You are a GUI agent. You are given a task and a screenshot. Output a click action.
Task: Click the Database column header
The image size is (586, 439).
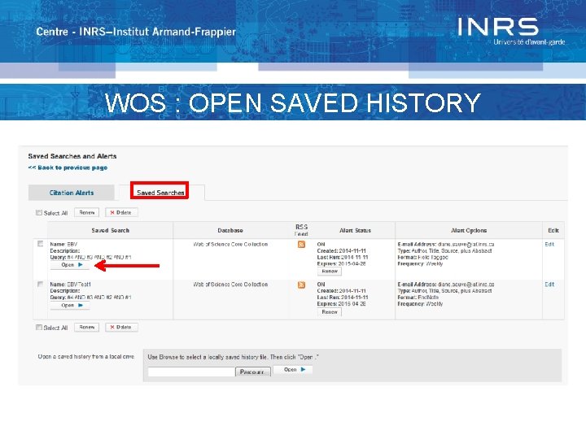230,230
